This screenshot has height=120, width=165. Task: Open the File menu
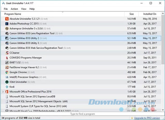[x=6, y=9]
